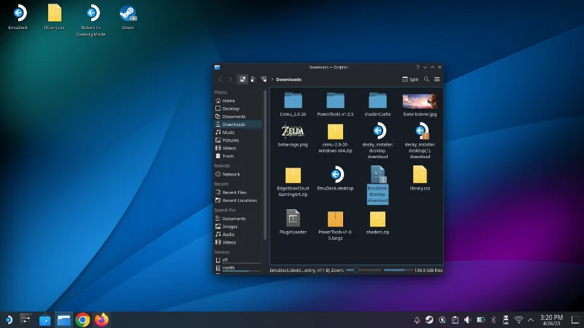The image size is (584, 328).
Task: Switch to Compact view mode
Action: coord(253,79)
